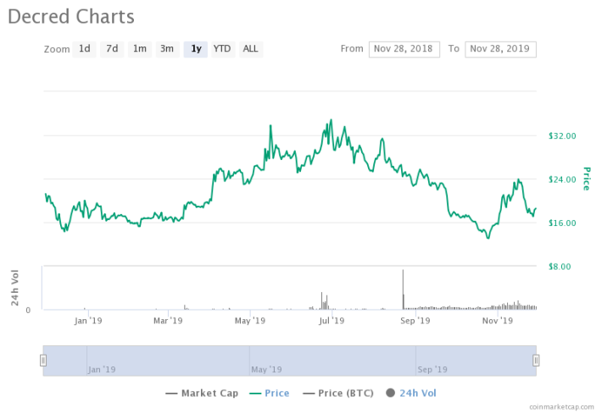
Task: Toggle the Price (BTC) series in legend
Action: click(337, 393)
